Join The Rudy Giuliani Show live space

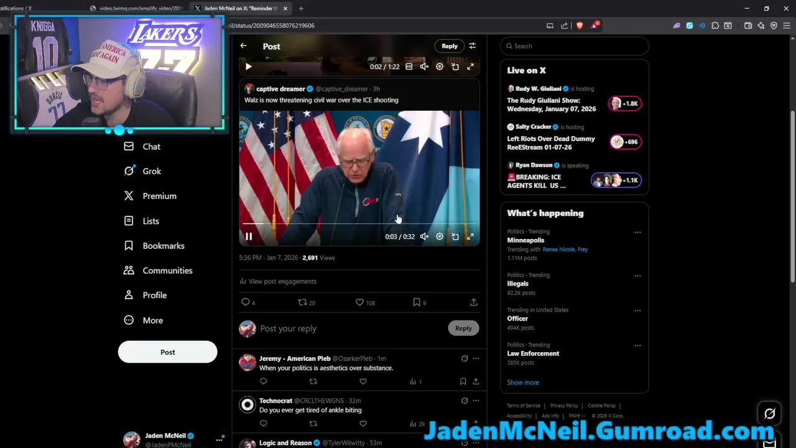point(575,100)
